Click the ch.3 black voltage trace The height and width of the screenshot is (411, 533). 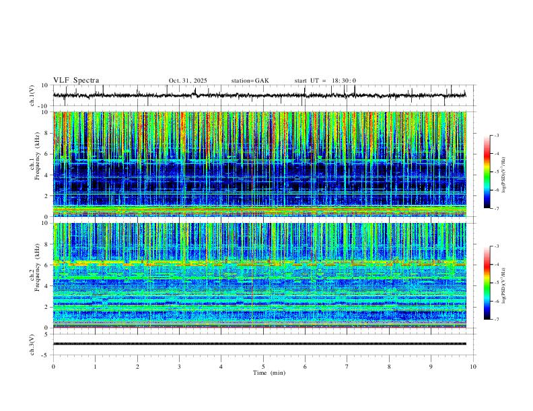click(259, 344)
